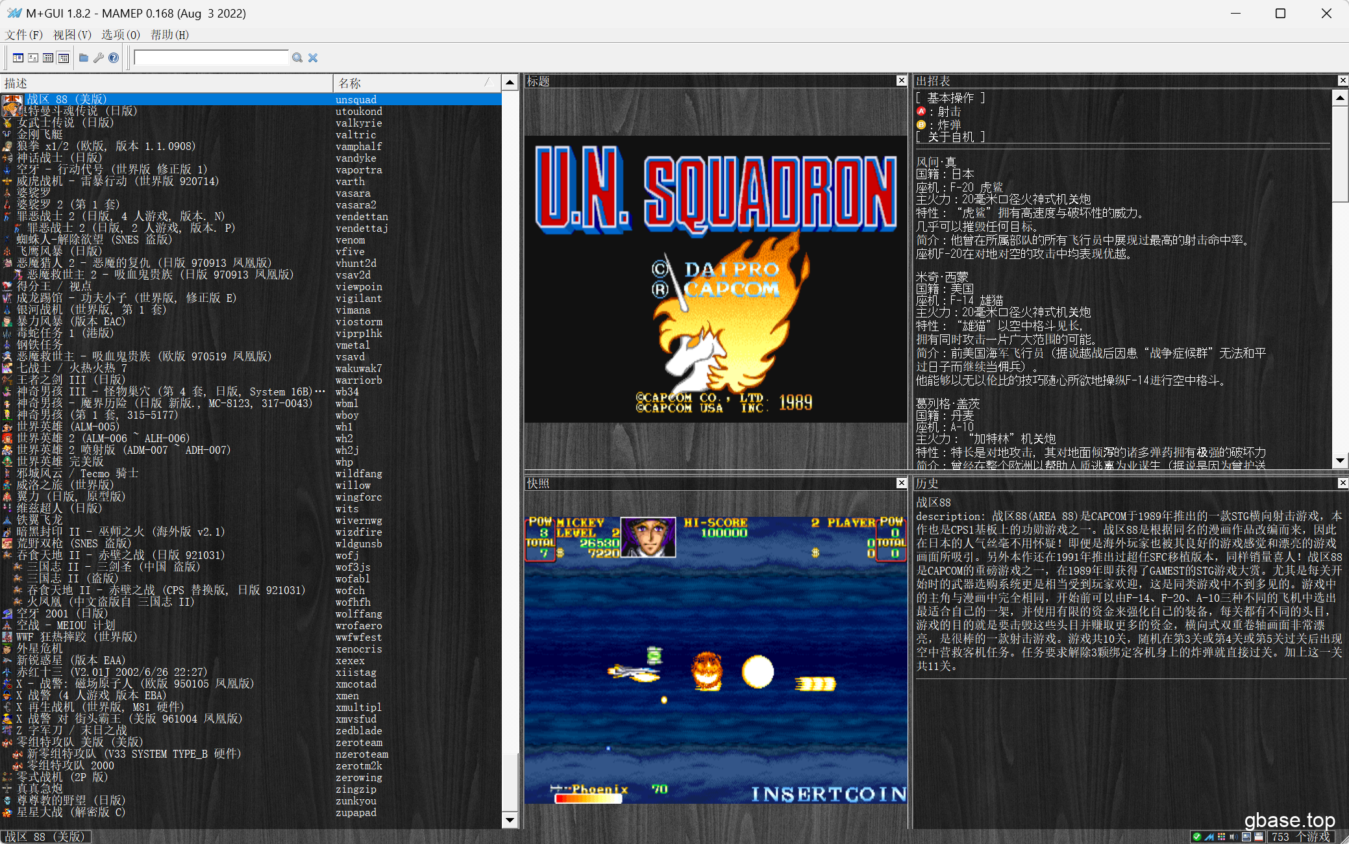
Task: Choose the details grid view toolbar icon
Action: (48, 58)
